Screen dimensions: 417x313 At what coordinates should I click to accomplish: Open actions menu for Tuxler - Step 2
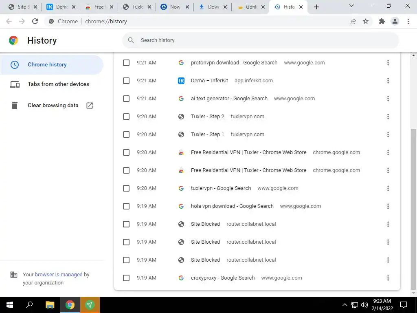click(x=388, y=117)
